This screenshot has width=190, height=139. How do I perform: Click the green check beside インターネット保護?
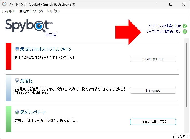tap(185, 26)
